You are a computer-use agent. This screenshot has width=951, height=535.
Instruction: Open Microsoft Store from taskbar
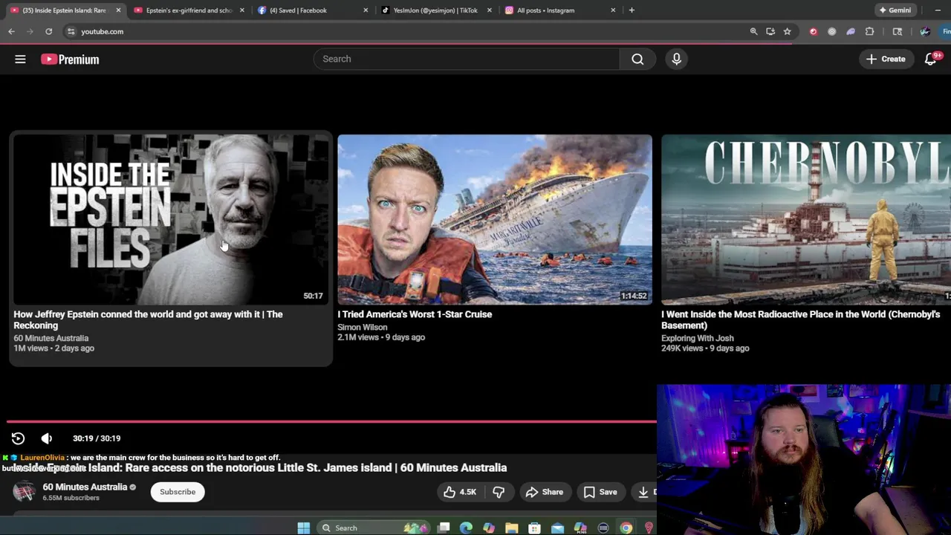534,528
